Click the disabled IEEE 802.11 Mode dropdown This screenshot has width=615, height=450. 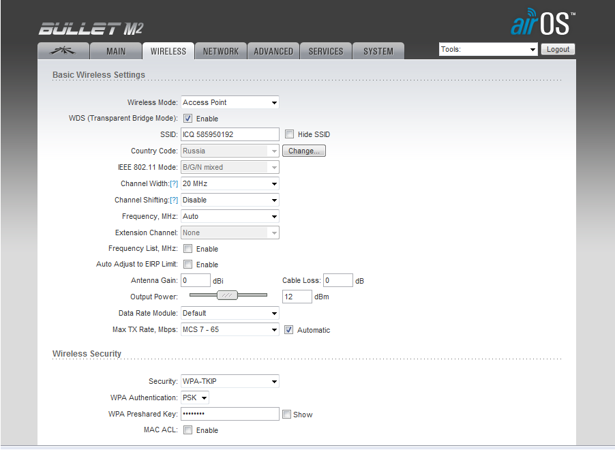click(x=230, y=167)
